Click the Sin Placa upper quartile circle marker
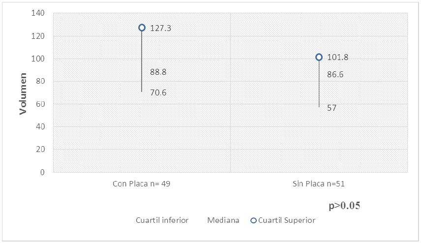 click(x=319, y=57)
